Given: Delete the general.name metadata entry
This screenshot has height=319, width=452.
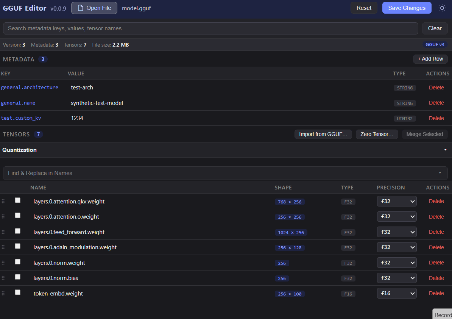Looking at the screenshot, I should click(436, 103).
